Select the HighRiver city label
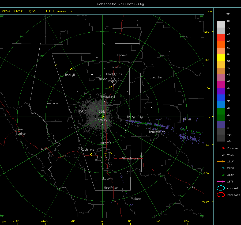Screen dimensions: 241x225 pyautogui.click(x=111, y=188)
